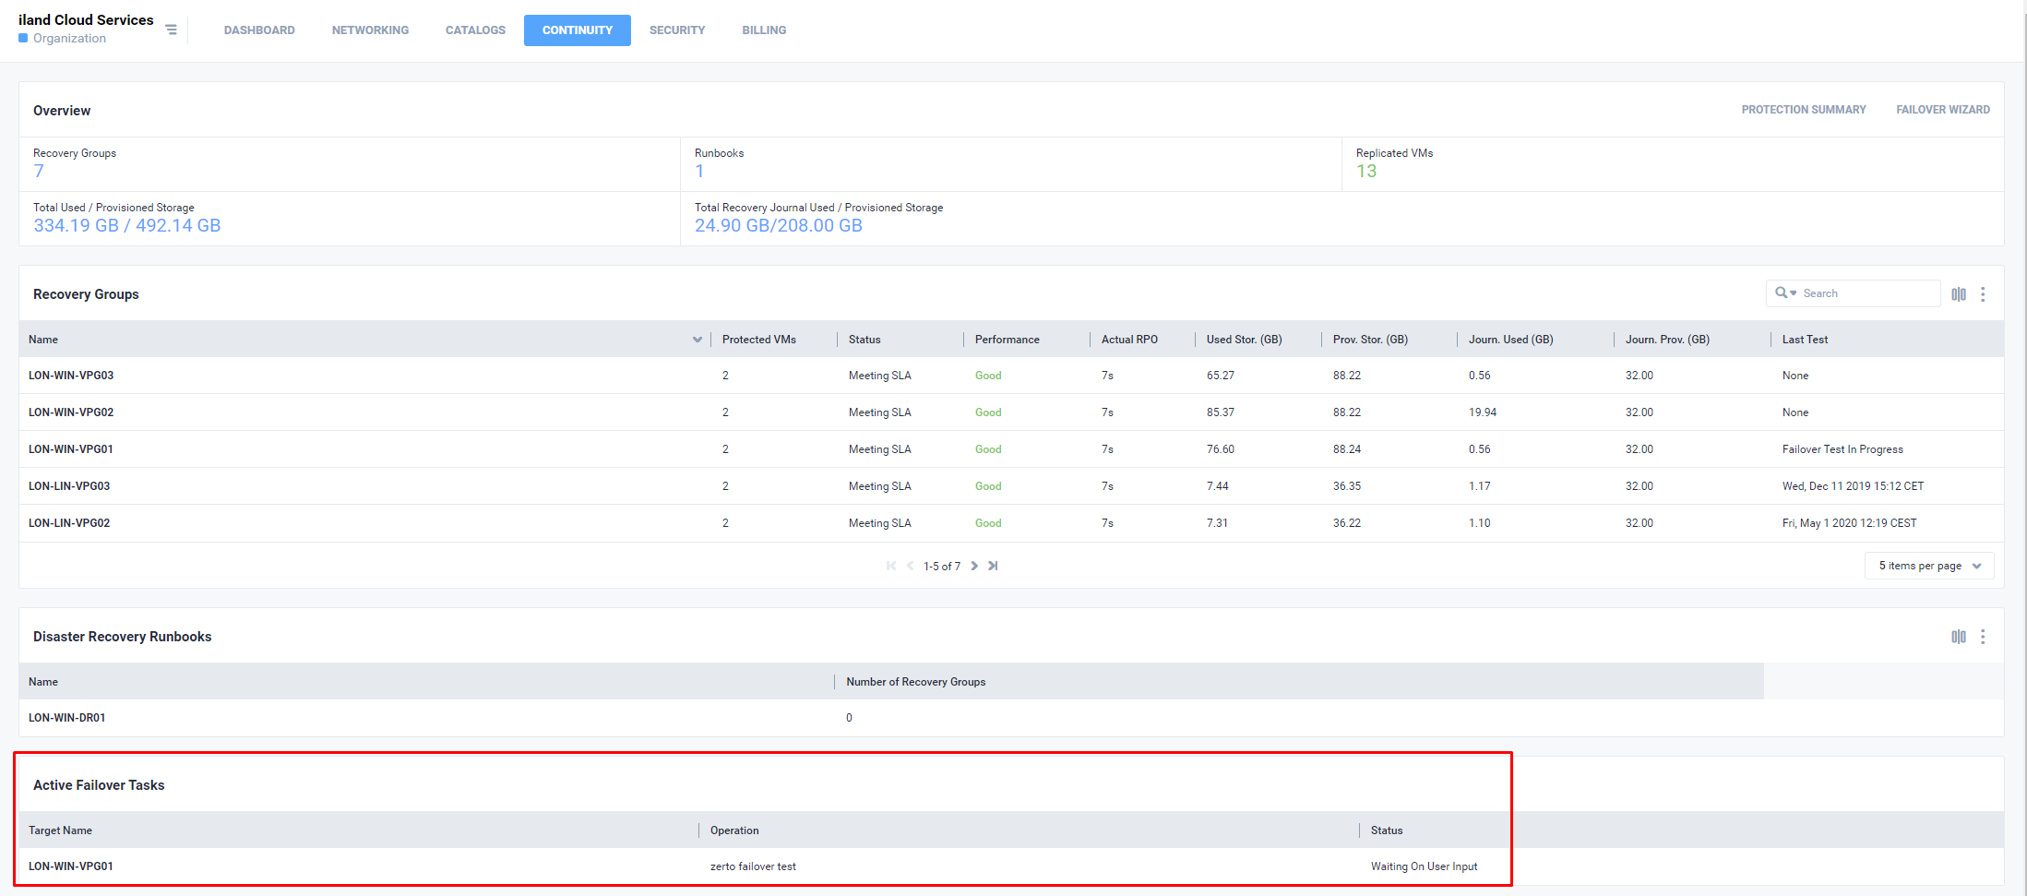Open Disaster Recovery Runbooks three-dot menu
The image size is (2027, 896).
(1983, 637)
